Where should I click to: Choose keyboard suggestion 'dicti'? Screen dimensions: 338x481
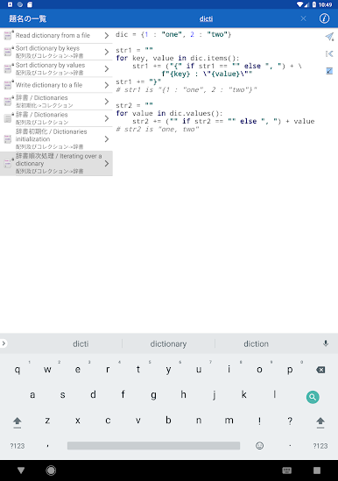click(81, 343)
